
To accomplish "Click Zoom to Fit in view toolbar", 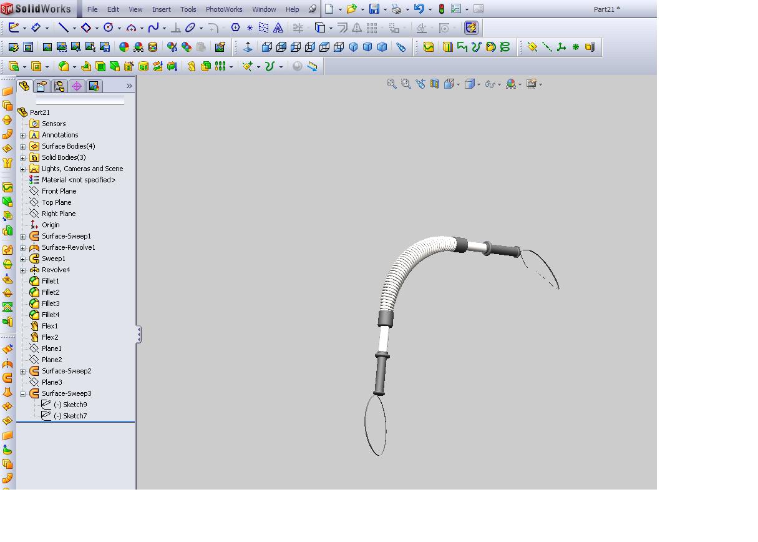I will 392,84.
